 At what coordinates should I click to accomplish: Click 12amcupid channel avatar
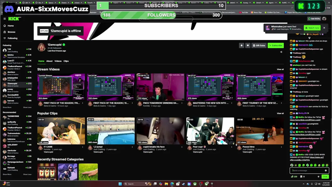[x=41, y=47]
